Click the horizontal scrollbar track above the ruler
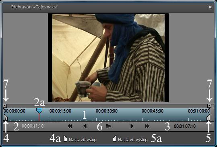The image size is (217, 147). (x=107, y=106)
